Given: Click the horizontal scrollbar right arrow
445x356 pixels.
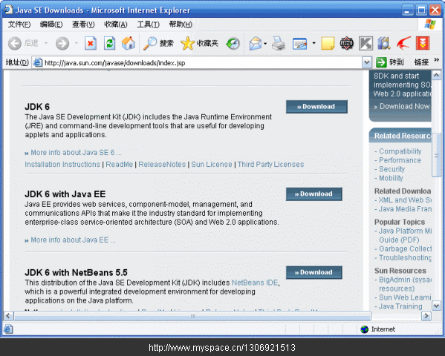Looking at the screenshot, I should (426, 316).
